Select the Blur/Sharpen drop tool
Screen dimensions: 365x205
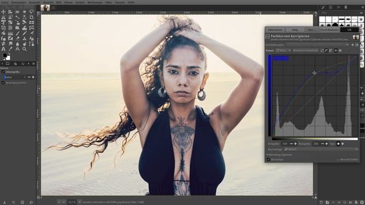[x=17, y=44]
